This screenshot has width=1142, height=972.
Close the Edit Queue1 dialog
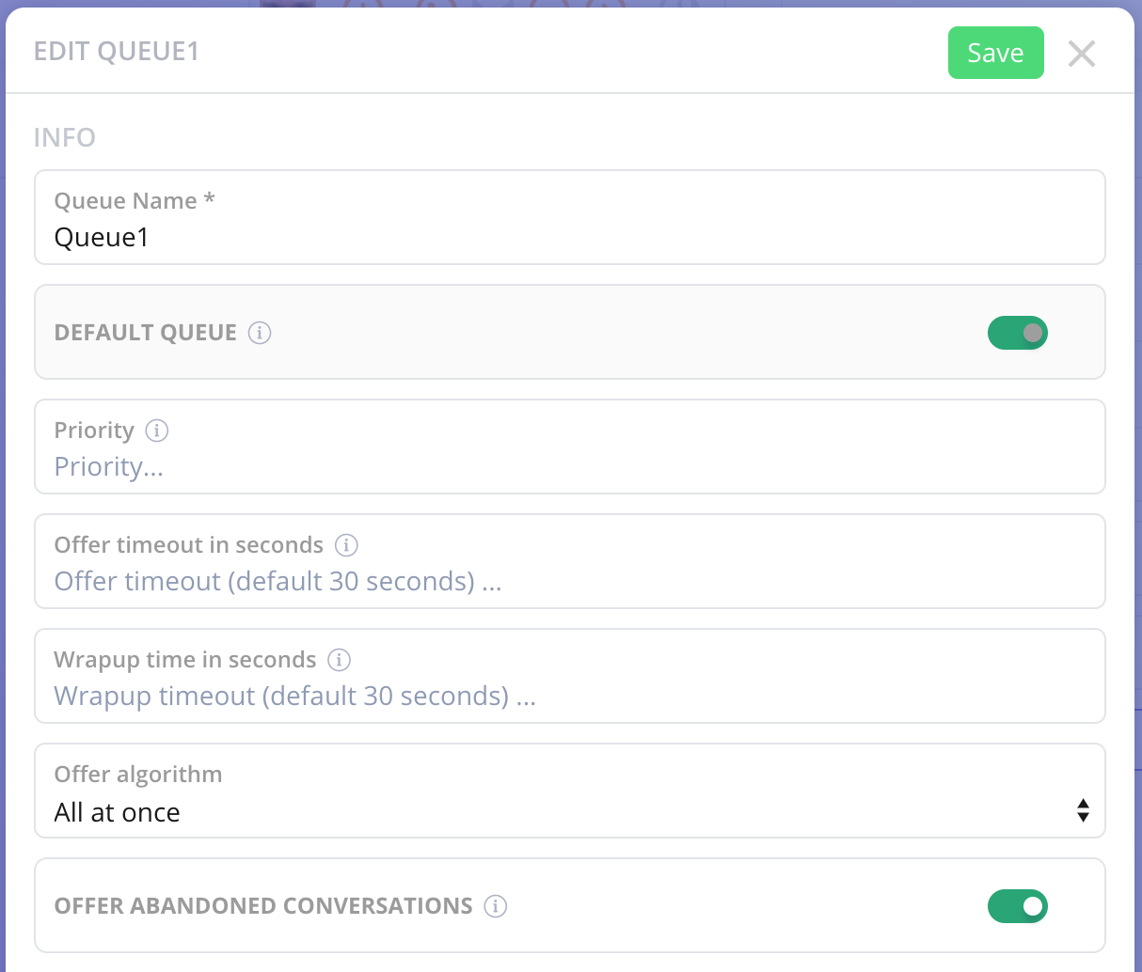1082,54
